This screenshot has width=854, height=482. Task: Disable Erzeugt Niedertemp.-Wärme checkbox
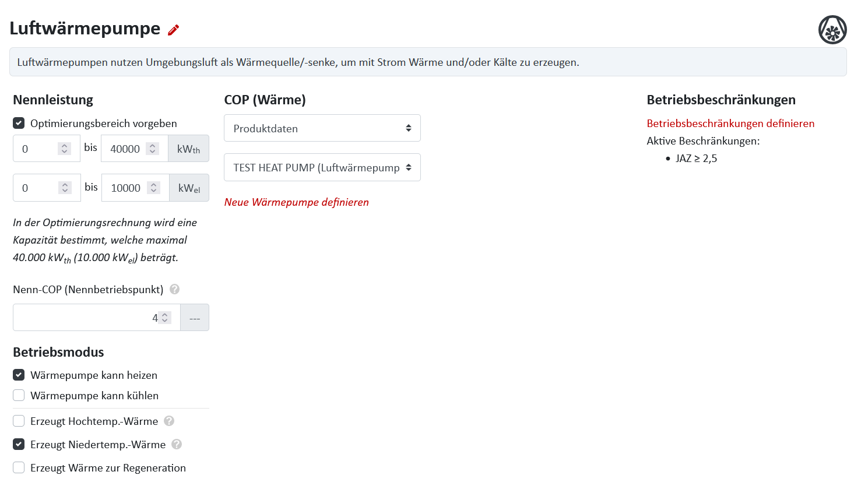point(19,444)
